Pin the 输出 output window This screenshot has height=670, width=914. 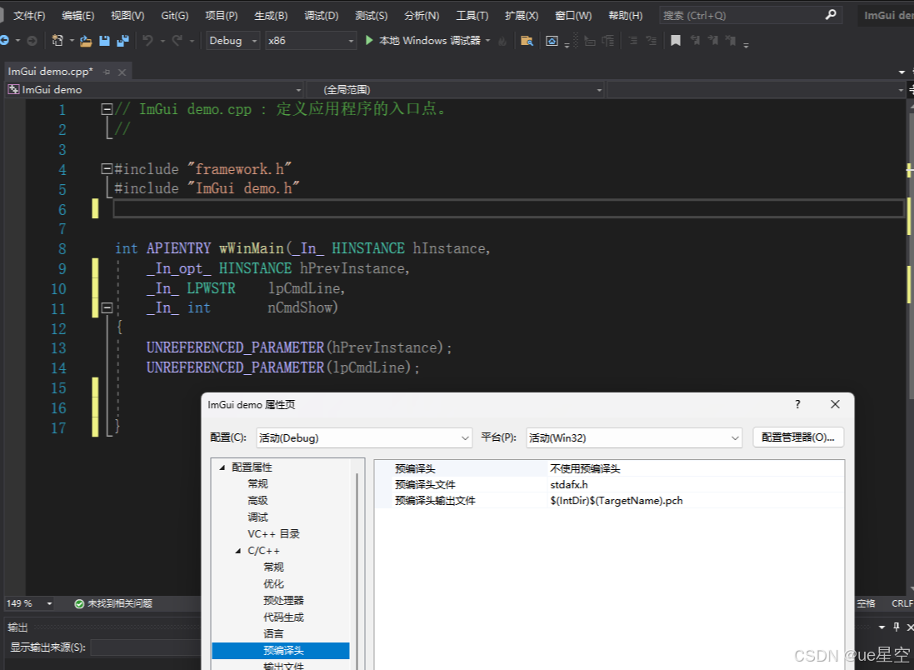pos(896,627)
